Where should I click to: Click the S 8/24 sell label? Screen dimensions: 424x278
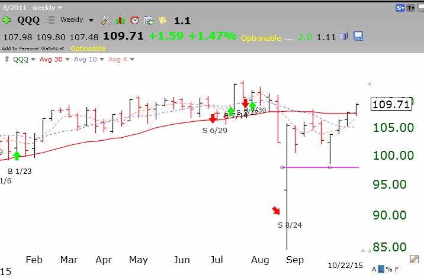[290, 225]
